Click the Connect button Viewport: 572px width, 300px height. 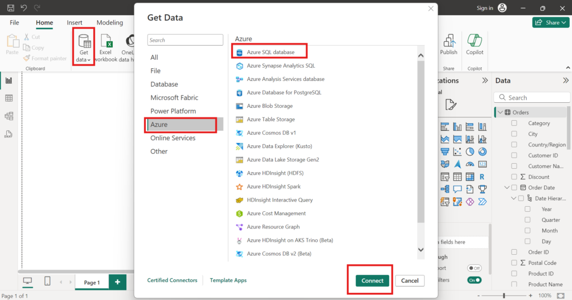[373, 280]
